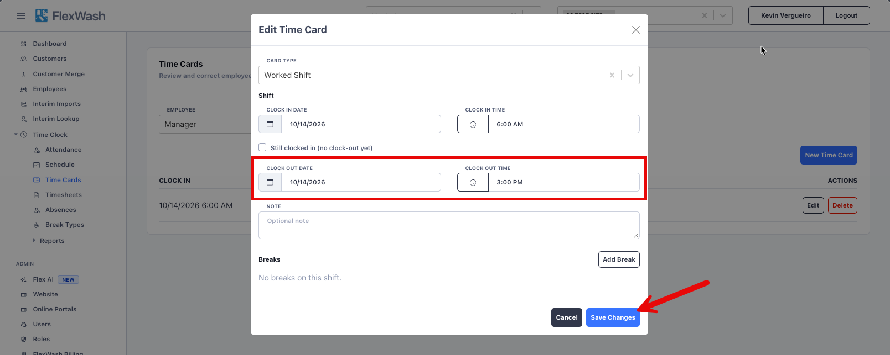Click the Clock In Date field 10/14/2026
This screenshot has height=355, width=890.
pos(361,124)
